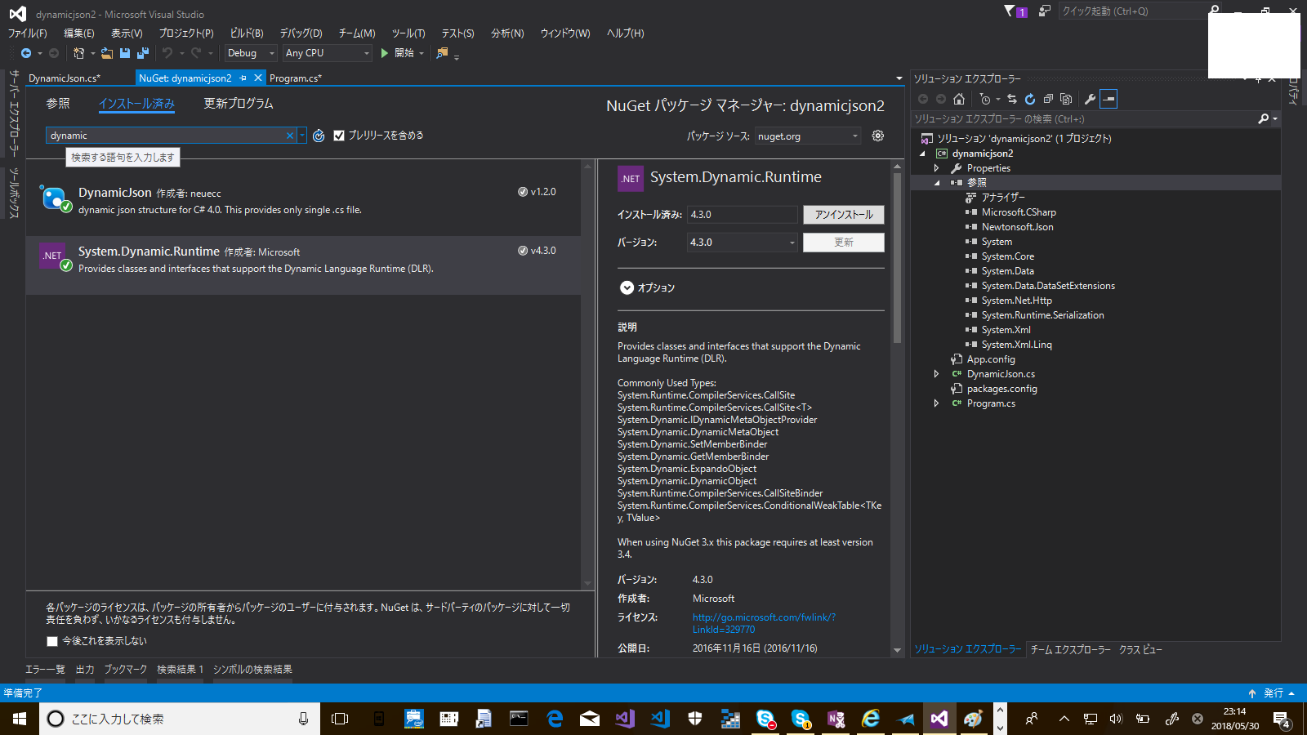Click the Solution Explorer search magnifier

1264,119
